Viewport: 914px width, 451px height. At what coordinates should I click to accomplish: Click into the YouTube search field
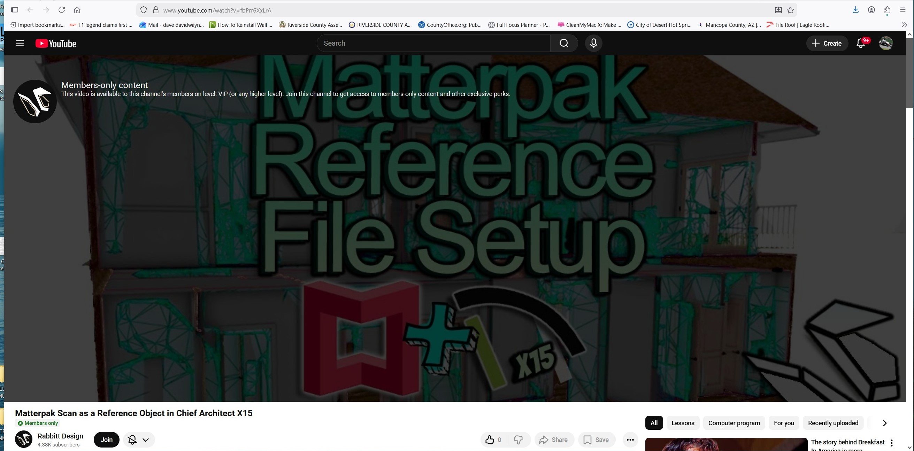(433, 43)
